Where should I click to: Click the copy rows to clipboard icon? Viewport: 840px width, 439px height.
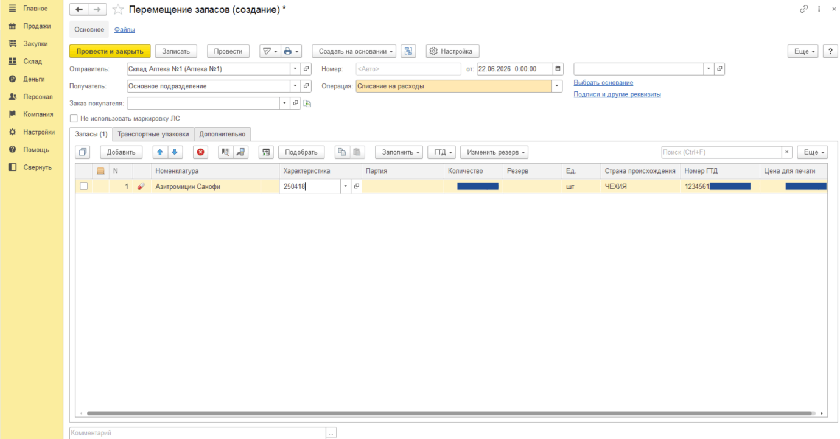(x=342, y=152)
